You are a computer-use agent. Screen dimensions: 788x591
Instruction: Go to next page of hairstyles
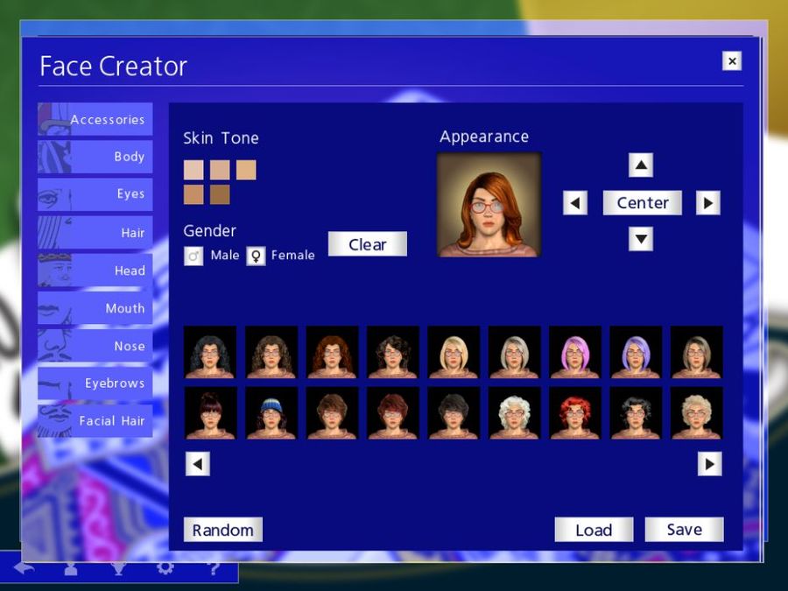(x=709, y=464)
